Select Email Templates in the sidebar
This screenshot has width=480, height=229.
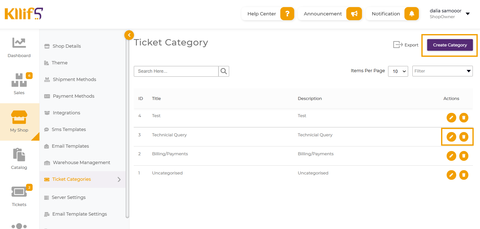(x=70, y=146)
